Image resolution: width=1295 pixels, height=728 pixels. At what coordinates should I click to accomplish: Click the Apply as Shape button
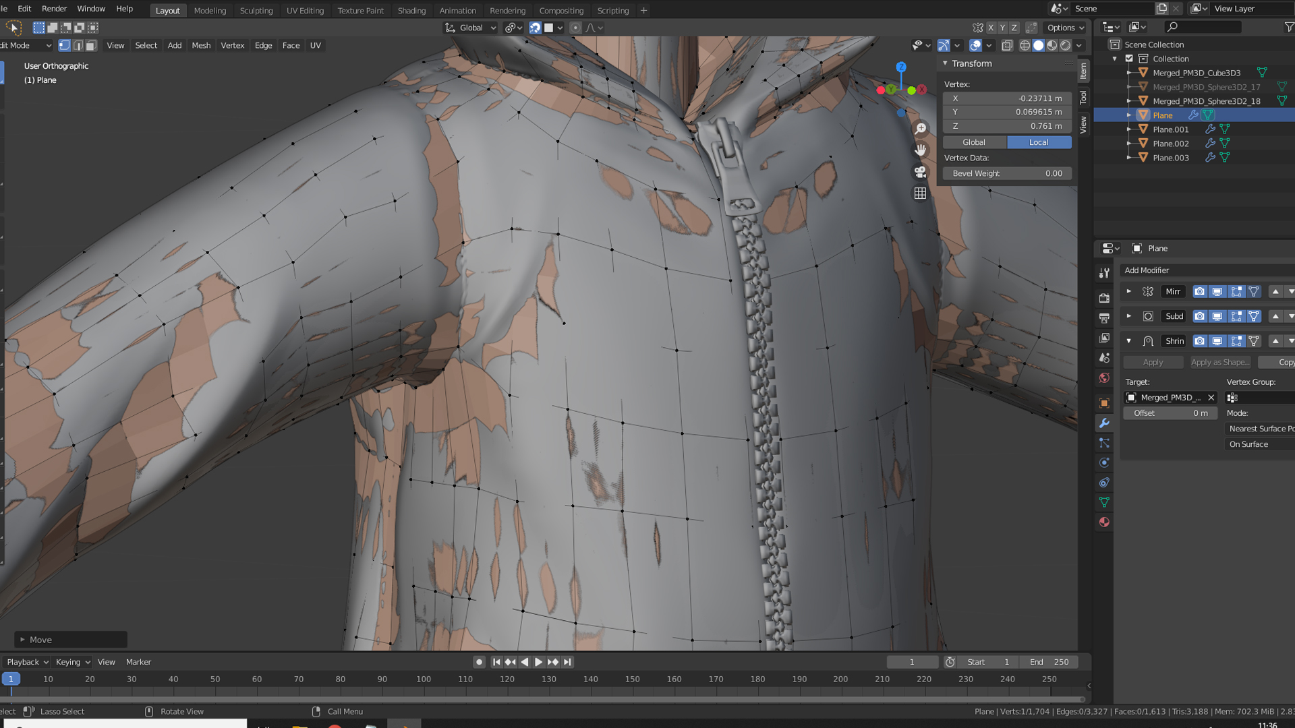(x=1219, y=362)
